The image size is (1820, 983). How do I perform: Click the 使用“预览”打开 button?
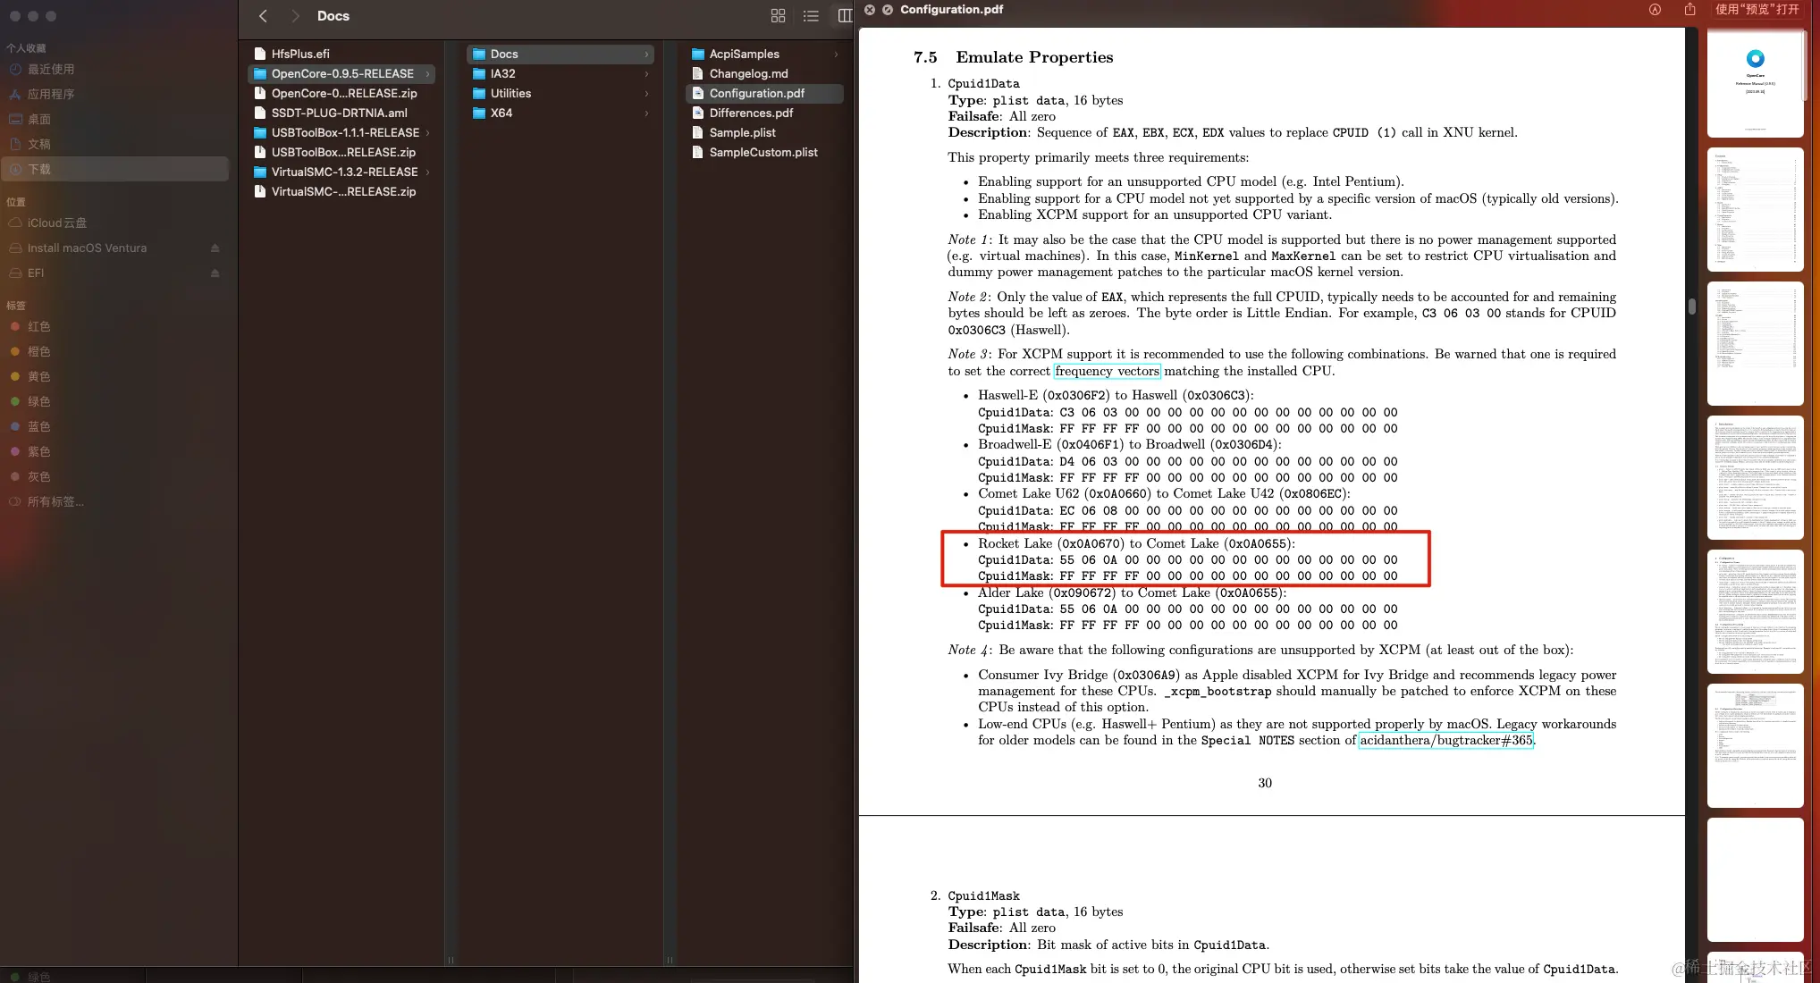pos(1757,10)
